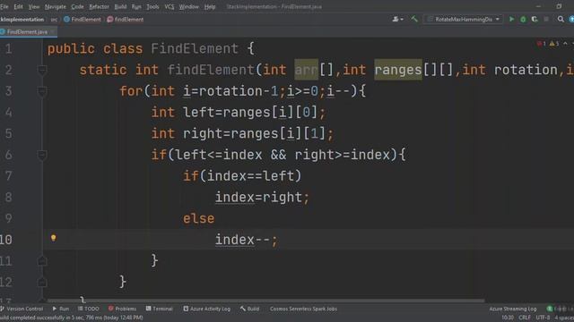The width and height of the screenshot is (574, 322).
Task: Open the Help menu
Action: point(210,6)
